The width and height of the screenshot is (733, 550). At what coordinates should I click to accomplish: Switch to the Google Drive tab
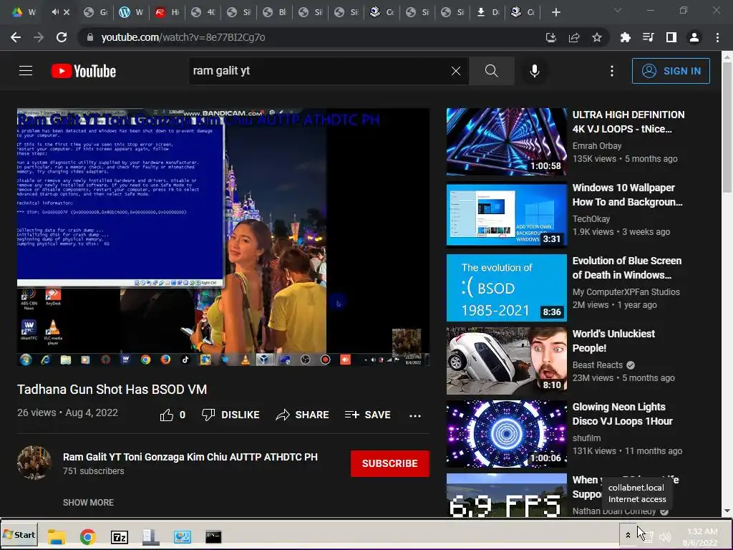[x=24, y=12]
